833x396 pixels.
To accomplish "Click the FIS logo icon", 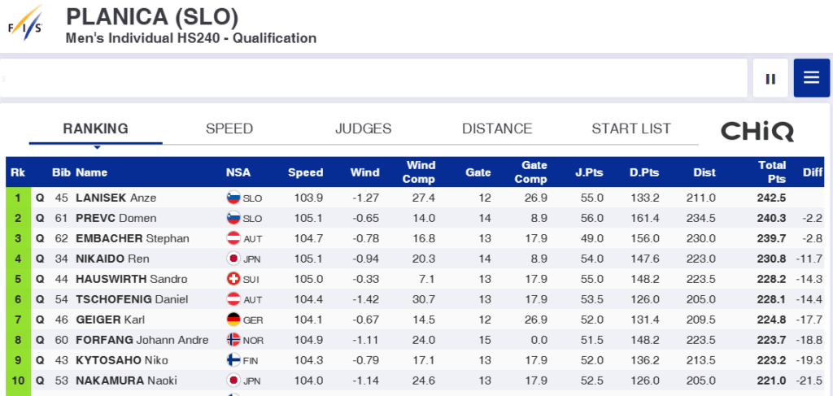I will (25, 23).
